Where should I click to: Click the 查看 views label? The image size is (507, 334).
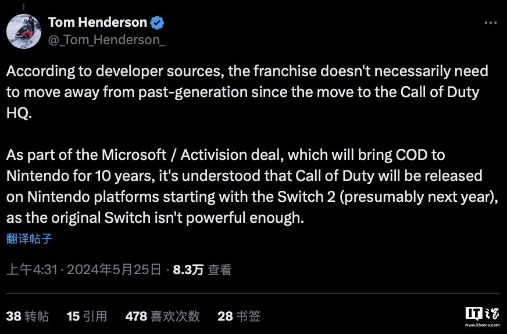click(220, 269)
